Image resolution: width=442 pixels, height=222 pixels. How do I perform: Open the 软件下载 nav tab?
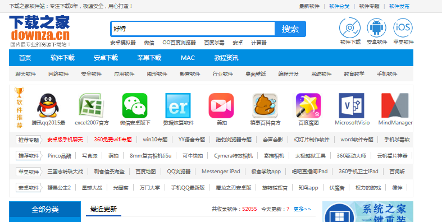62,58
